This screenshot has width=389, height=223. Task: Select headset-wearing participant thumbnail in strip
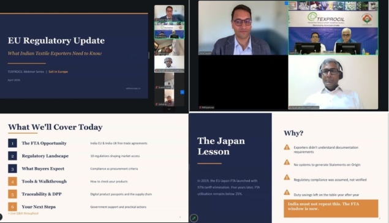(x=169, y=64)
